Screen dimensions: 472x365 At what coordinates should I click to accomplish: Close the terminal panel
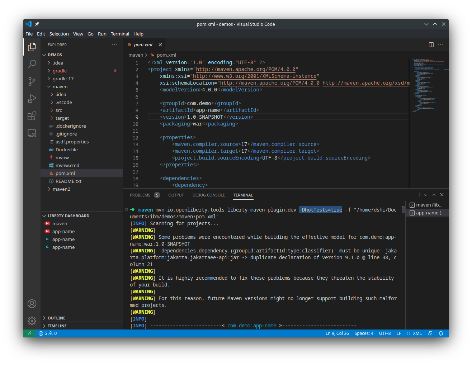pyautogui.click(x=442, y=195)
